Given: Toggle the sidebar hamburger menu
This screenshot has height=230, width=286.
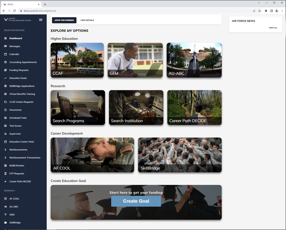Looking at the screenshot, I should coord(41,20).
